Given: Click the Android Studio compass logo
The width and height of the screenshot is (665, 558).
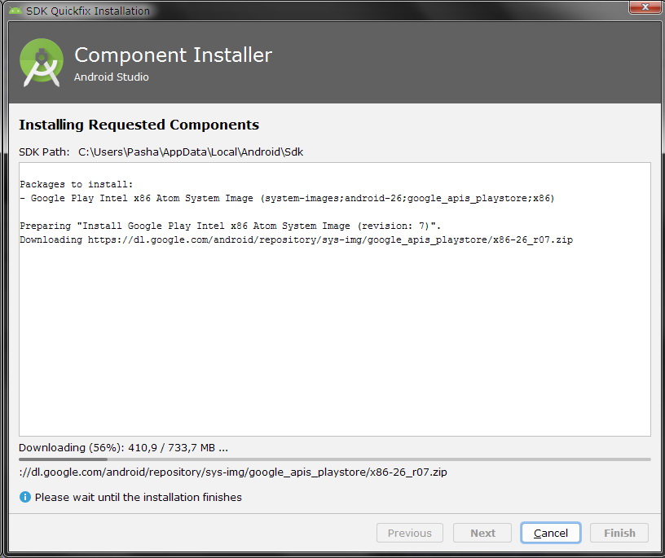Looking at the screenshot, I should point(42,63).
